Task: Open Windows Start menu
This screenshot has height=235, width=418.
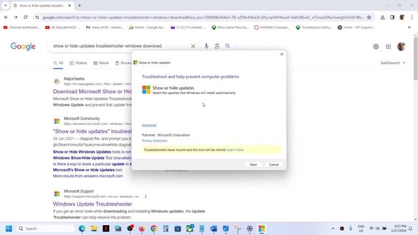Action: click(x=8, y=228)
